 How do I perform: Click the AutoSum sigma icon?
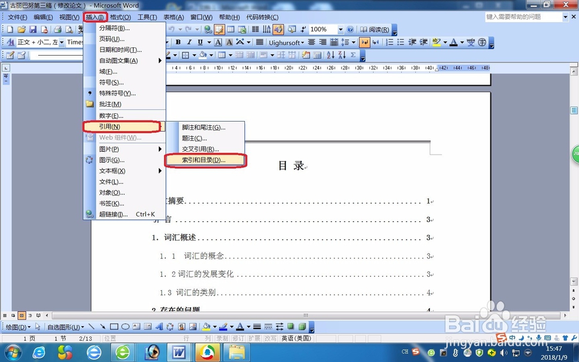[353, 55]
